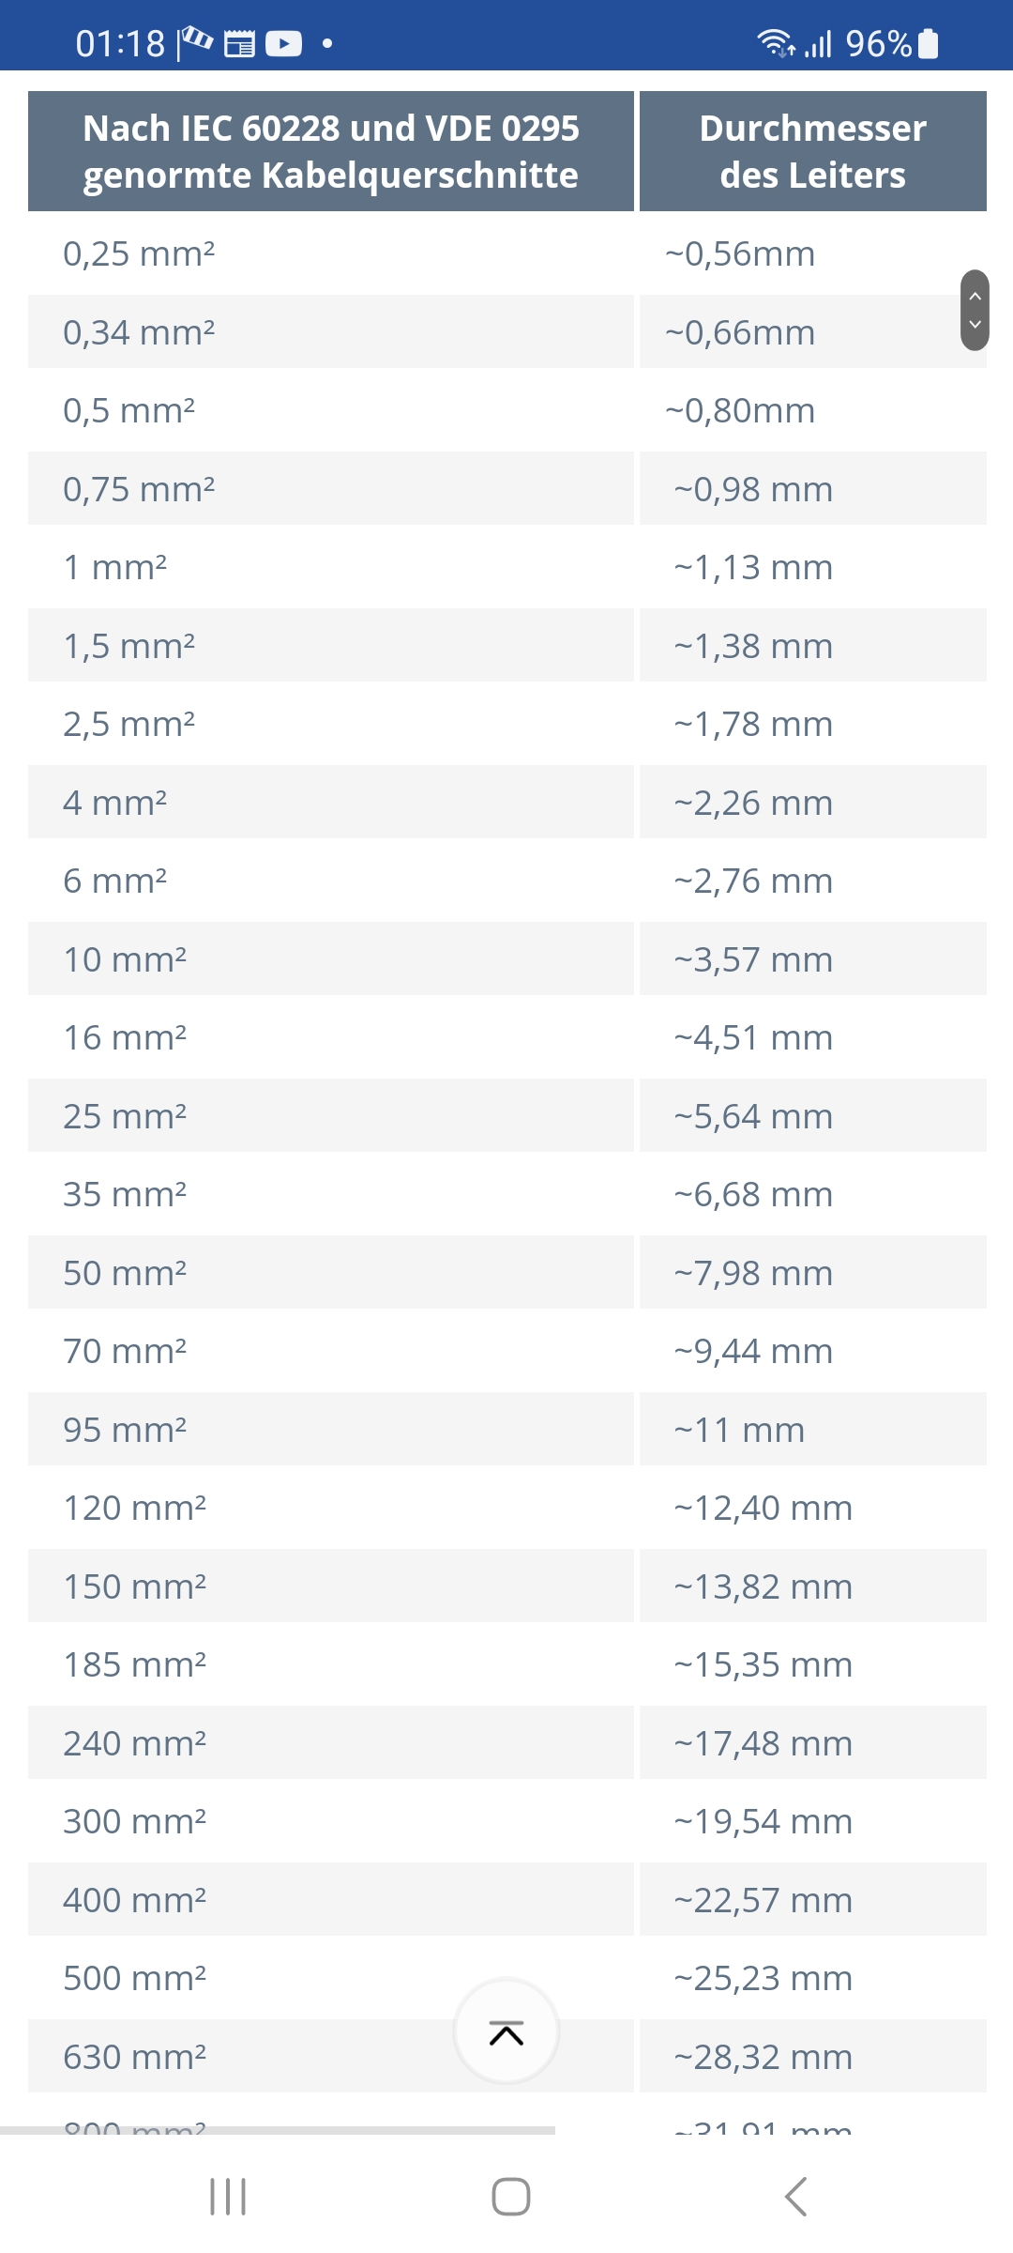The height and width of the screenshot is (2253, 1013).
Task: Tap the ~3,57 mm diameter cell
Action: pos(813,959)
